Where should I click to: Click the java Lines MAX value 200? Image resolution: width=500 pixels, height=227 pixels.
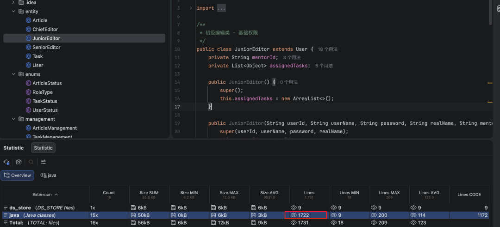tap(383, 215)
